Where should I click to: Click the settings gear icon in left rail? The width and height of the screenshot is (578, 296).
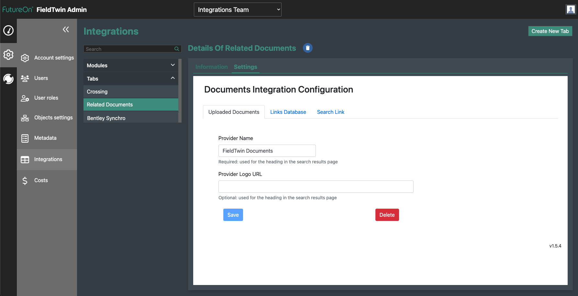pos(8,55)
